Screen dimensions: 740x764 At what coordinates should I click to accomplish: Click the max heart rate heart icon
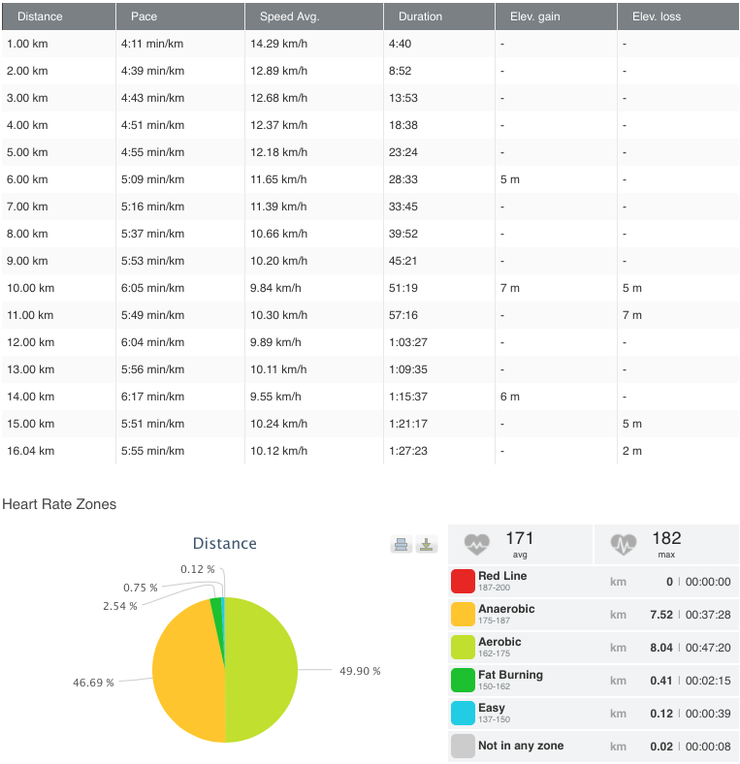coord(624,545)
